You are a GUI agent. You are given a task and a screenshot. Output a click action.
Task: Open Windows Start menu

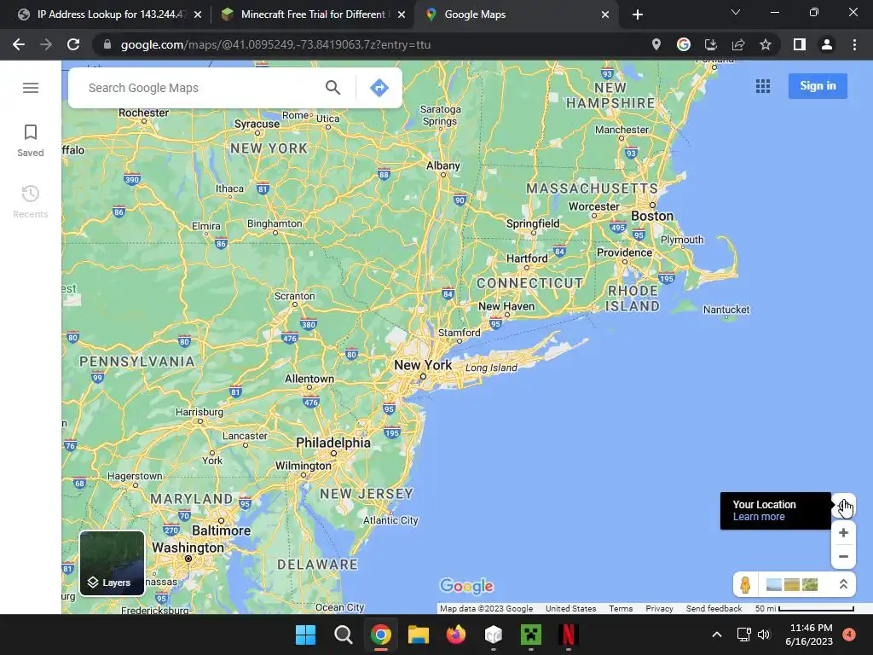[x=305, y=635]
